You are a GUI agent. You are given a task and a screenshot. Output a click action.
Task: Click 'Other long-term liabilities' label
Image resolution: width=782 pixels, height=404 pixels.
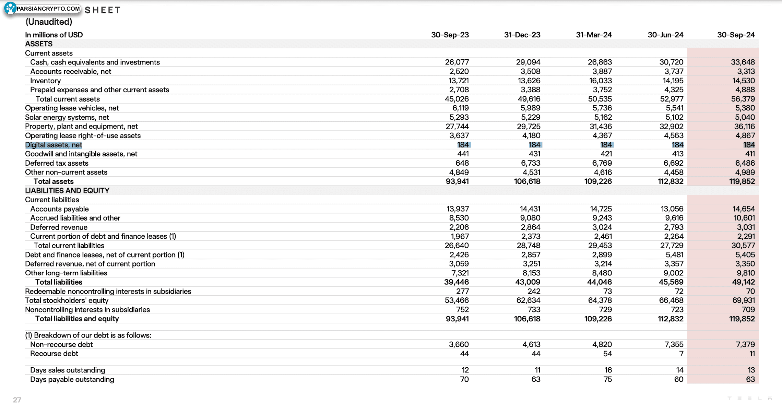(x=66, y=273)
